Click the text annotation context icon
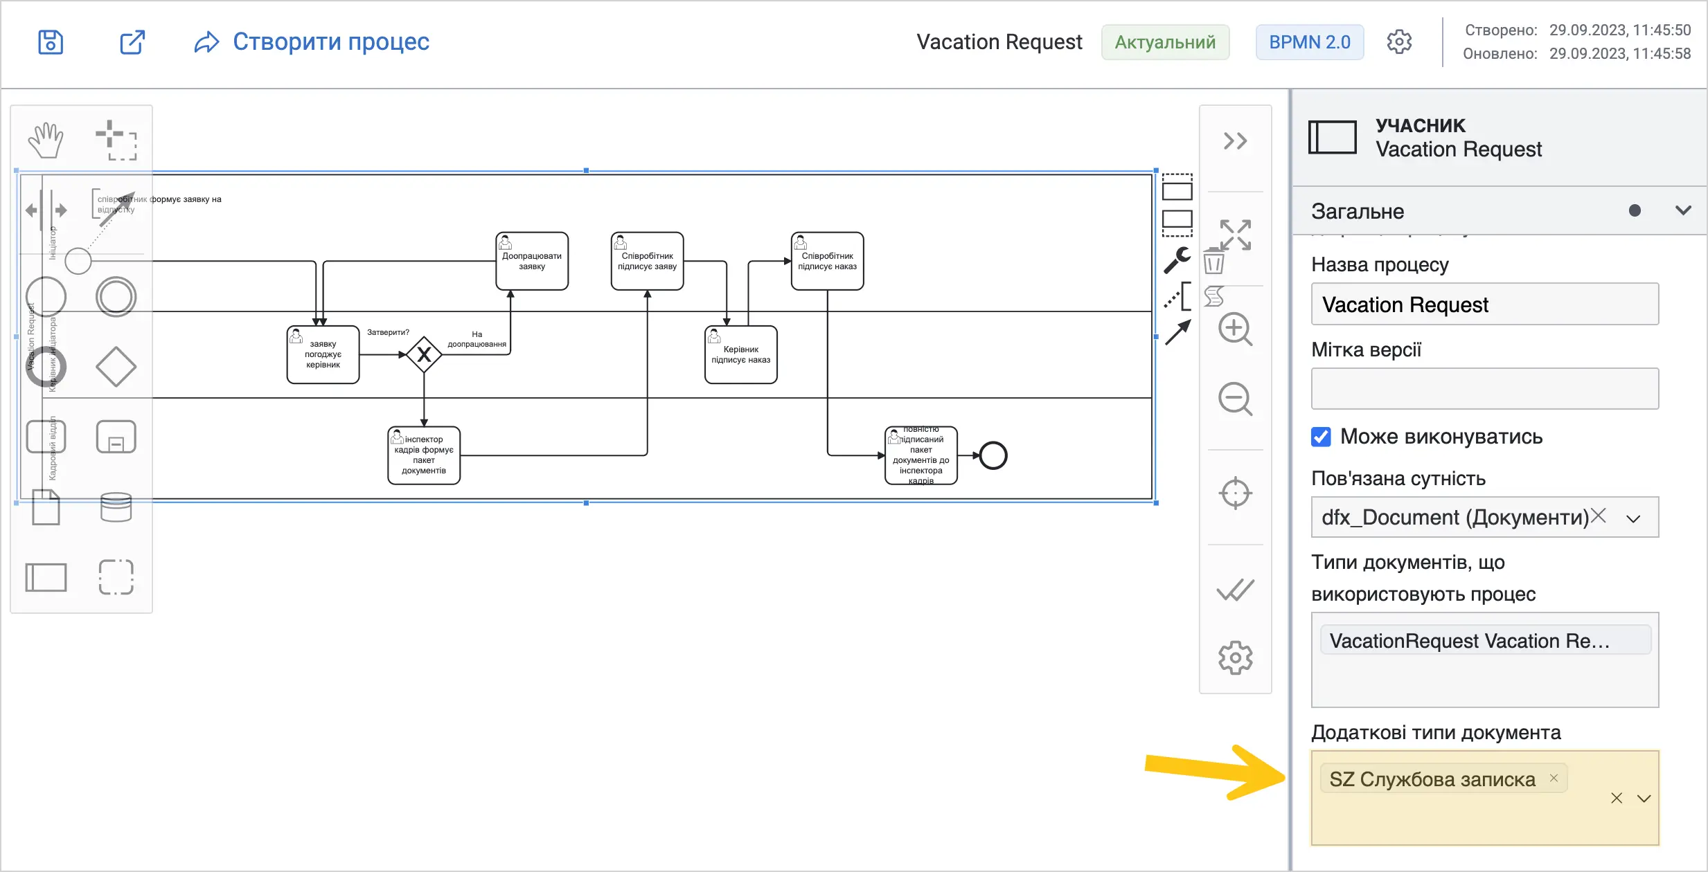Viewport: 1708px width, 872px height. pyautogui.click(x=1177, y=296)
